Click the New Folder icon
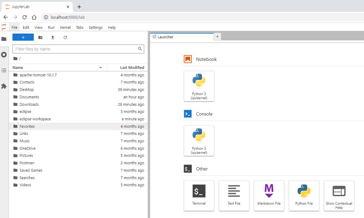 pos(40,37)
